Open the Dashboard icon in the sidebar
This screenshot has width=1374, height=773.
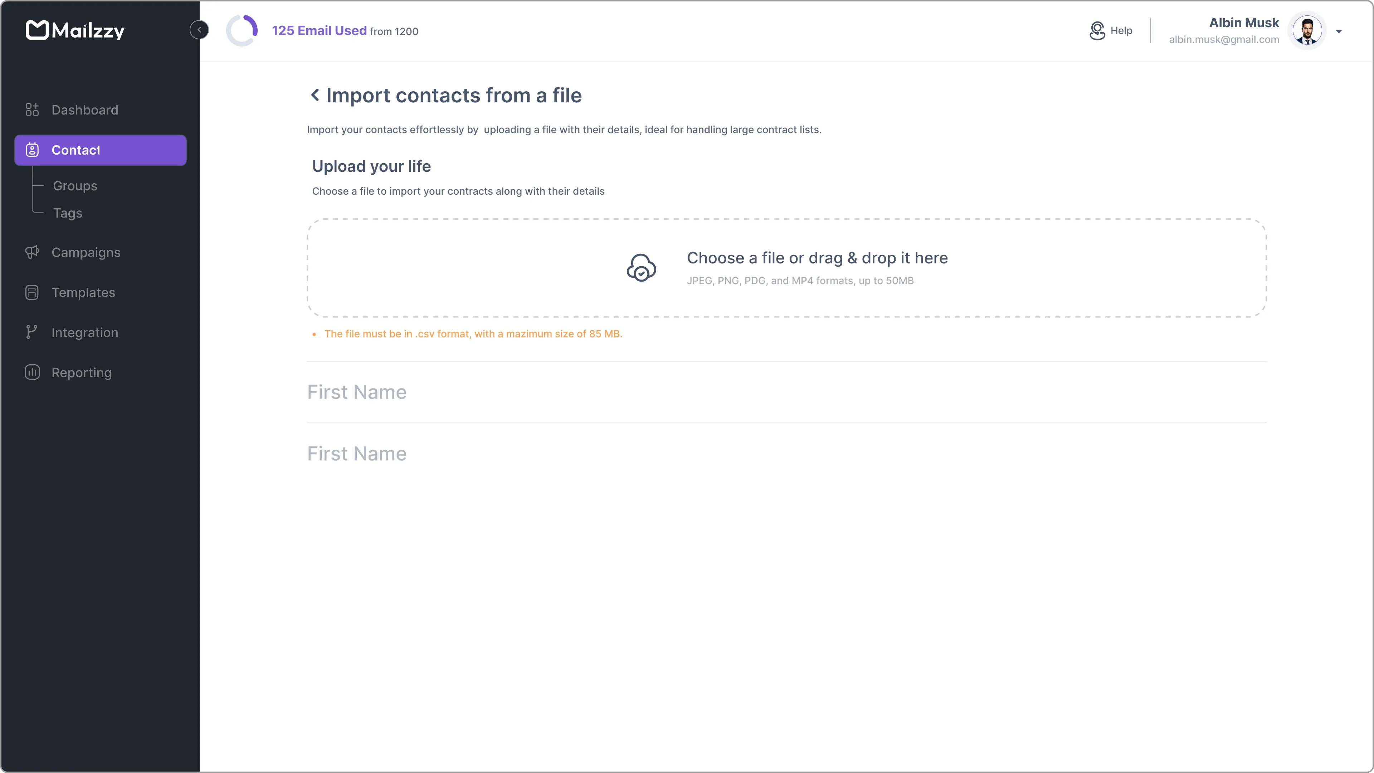point(32,110)
